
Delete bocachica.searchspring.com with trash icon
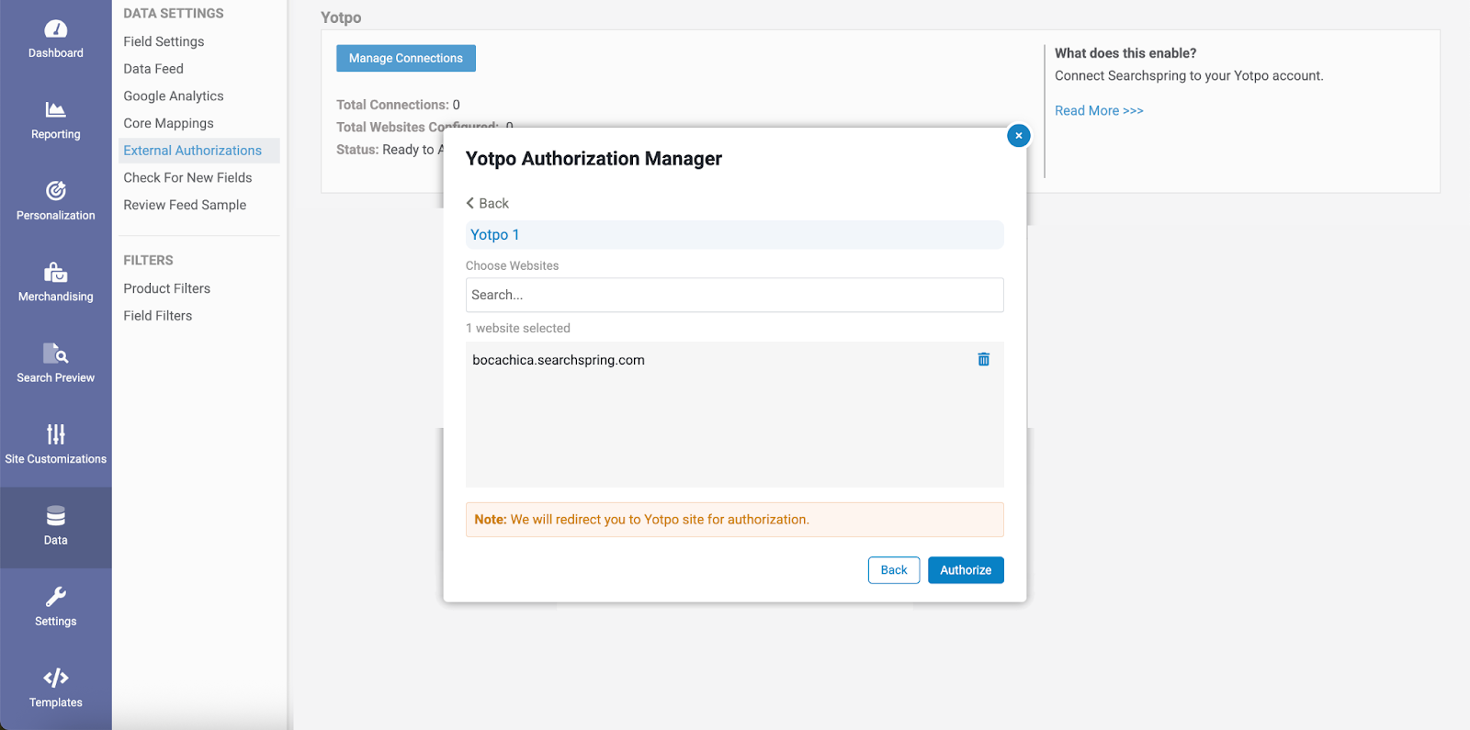(x=983, y=359)
